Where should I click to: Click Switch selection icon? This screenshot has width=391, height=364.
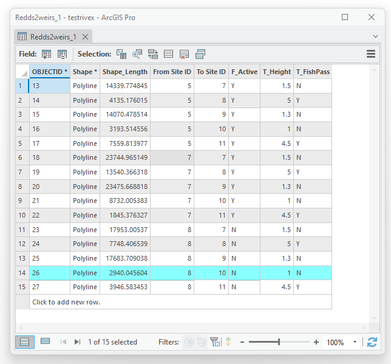[x=153, y=54]
